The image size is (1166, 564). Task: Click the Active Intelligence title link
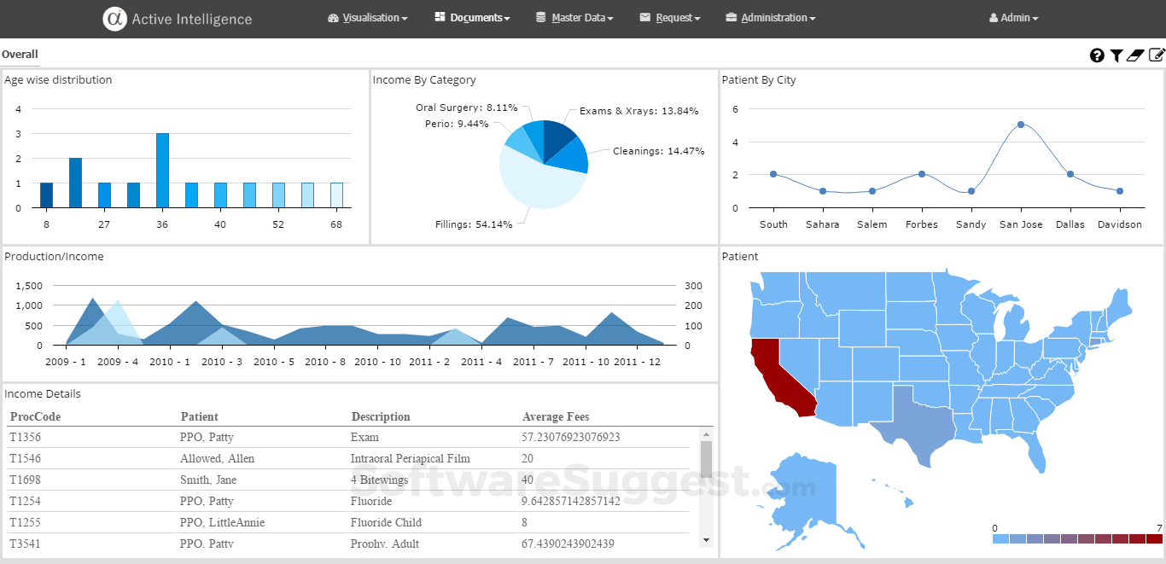[189, 18]
